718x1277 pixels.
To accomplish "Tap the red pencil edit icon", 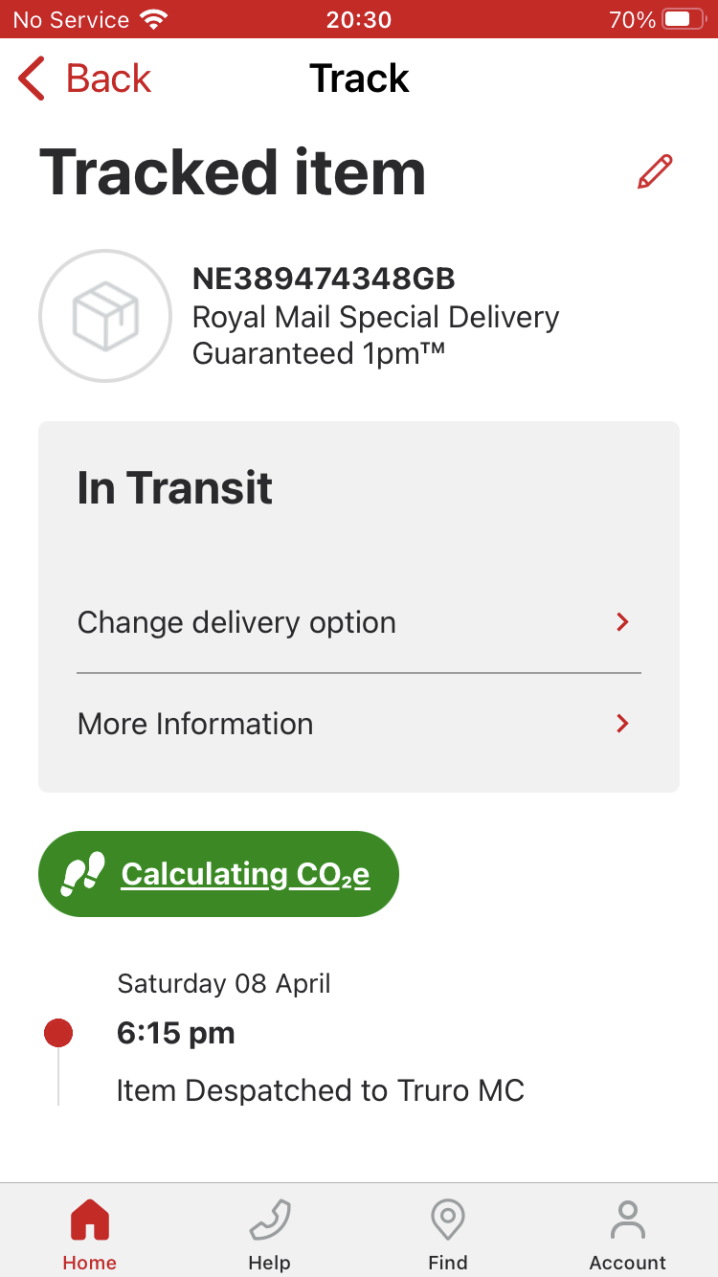I will (655, 172).
